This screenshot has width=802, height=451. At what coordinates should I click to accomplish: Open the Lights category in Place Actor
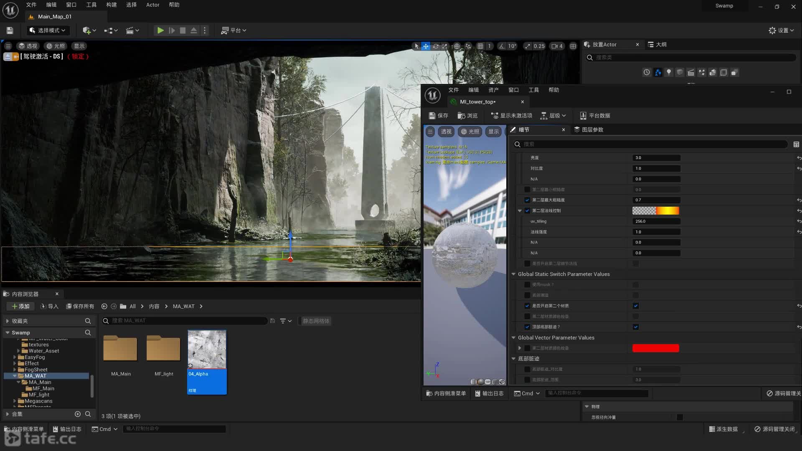669,73
